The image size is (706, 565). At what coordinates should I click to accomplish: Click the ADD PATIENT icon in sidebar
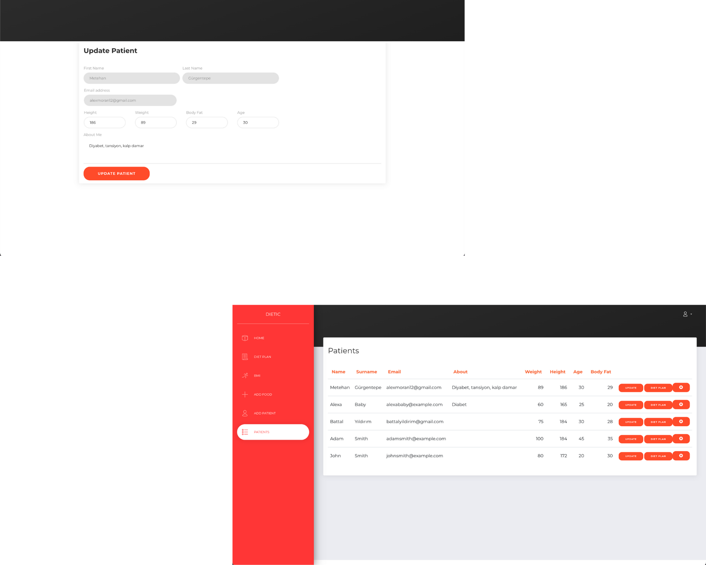click(x=245, y=413)
